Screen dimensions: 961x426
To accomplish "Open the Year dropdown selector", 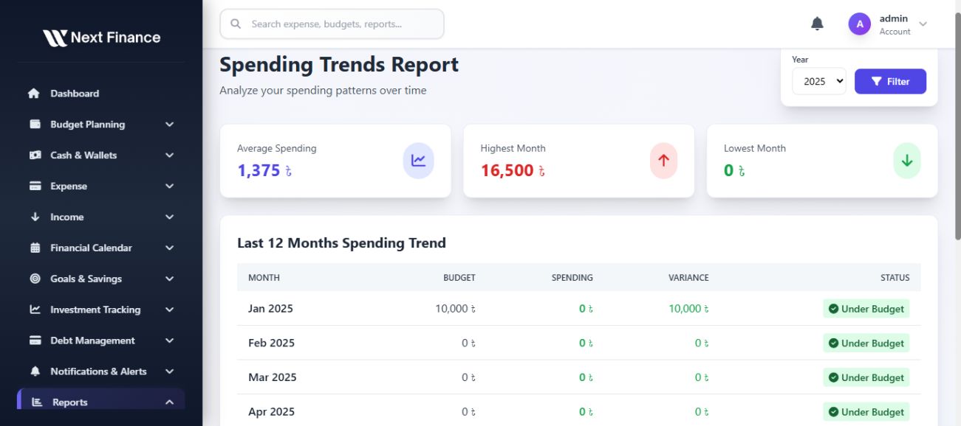I will 818,81.
